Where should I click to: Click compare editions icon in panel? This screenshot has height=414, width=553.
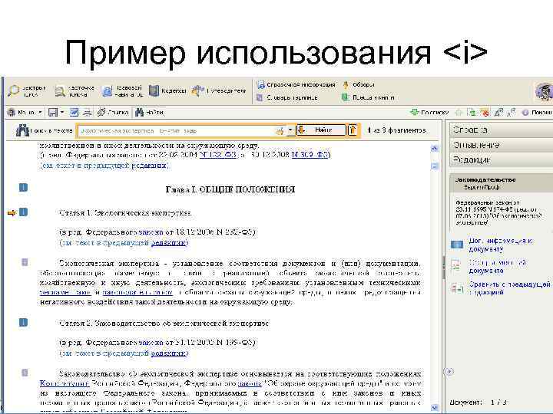(457, 288)
